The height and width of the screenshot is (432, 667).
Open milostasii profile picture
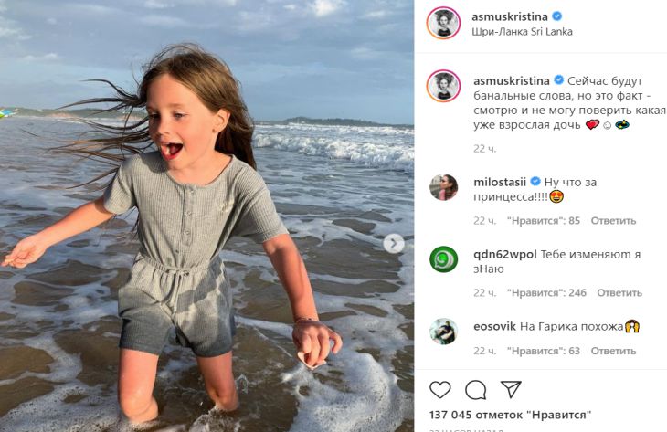click(443, 187)
